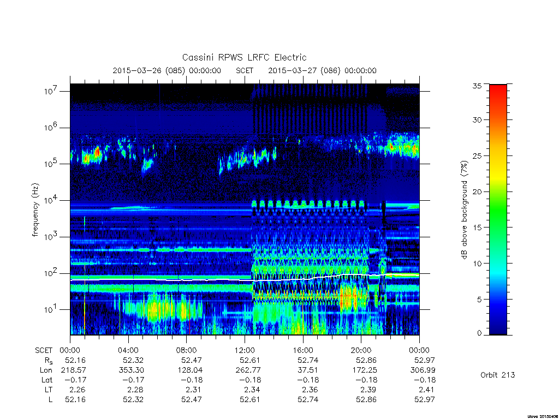Click the 12:00 time axis label
559x419 pixels.
tap(245, 350)
